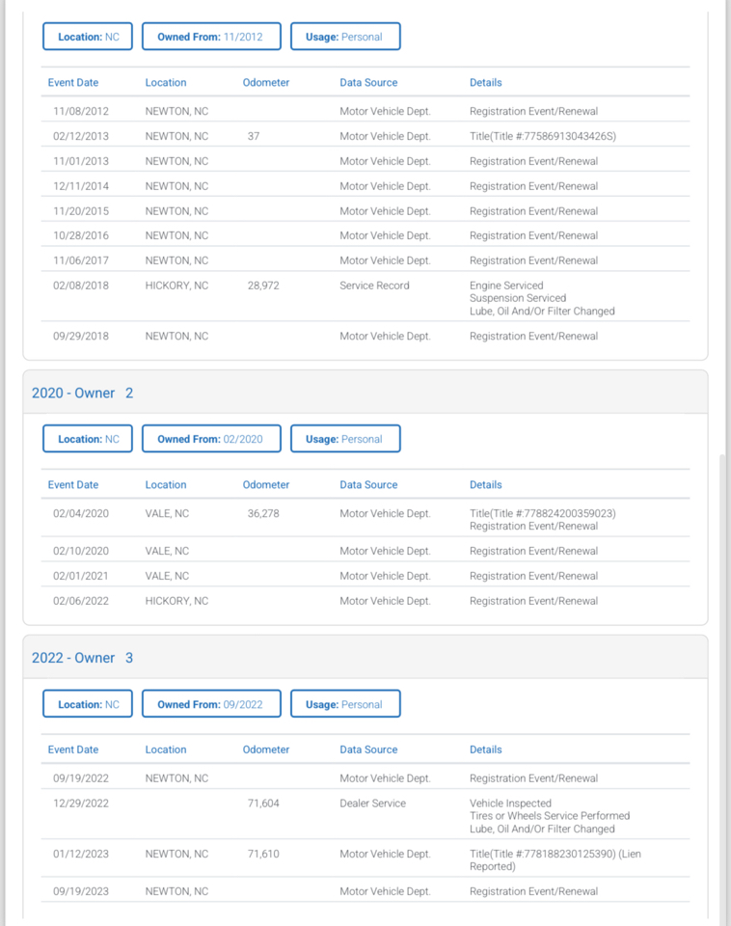Select the 11/08/2012 Newton registration event date

tap(81, 111)
